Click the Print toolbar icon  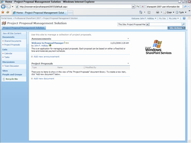point(157,12)
